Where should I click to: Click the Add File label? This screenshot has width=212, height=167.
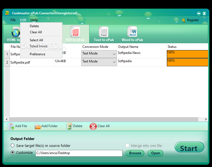coord(21,126)
